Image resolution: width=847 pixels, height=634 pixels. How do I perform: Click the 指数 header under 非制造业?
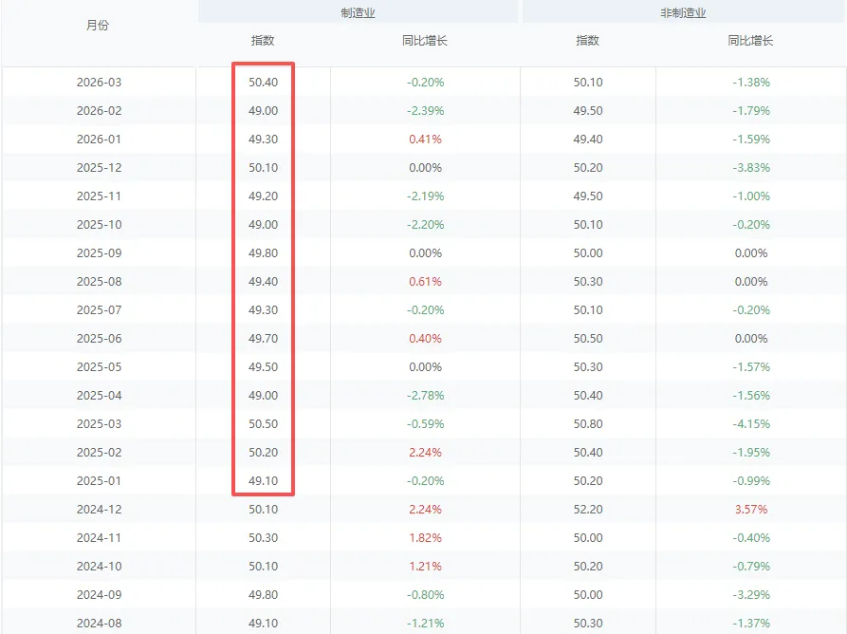tap(588, 41)
